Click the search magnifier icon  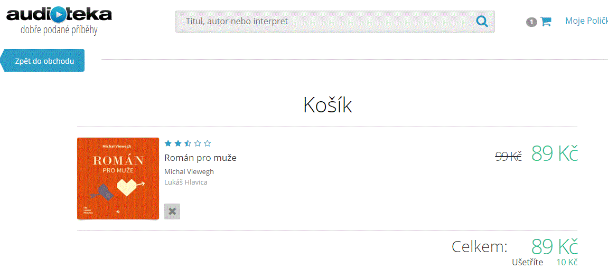(482, 21)
